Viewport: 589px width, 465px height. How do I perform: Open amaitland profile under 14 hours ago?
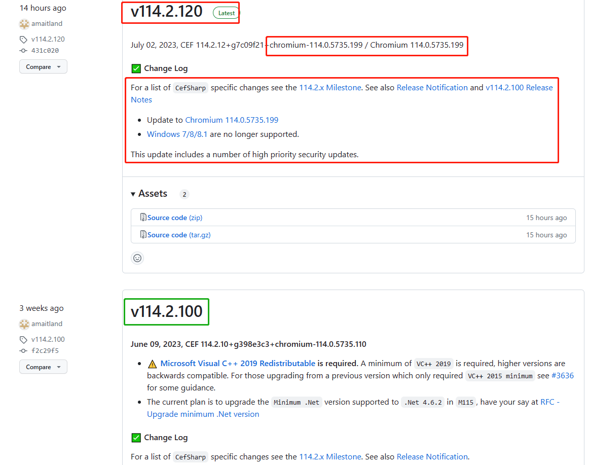point(47,24)
